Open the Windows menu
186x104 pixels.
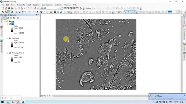[x=68, y=5]
